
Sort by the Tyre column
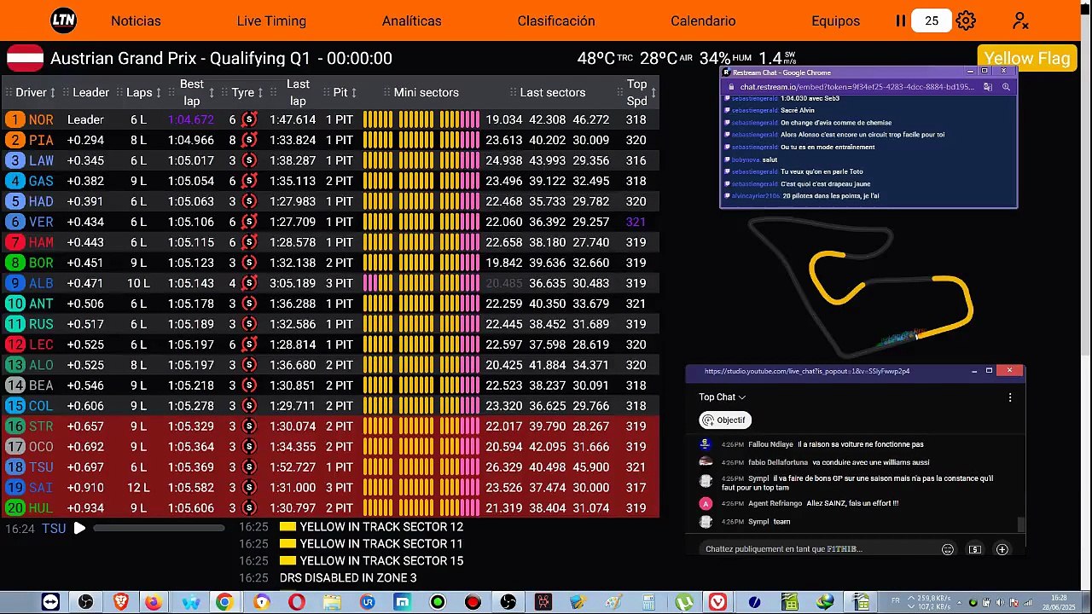(x=247, y=92)
